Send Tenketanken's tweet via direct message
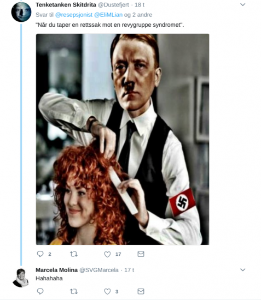Viewport: 261px width, 300px height. click(141, 254)
